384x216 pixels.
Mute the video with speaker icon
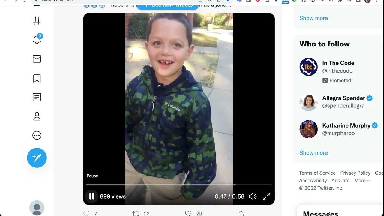tap(253, 196)
